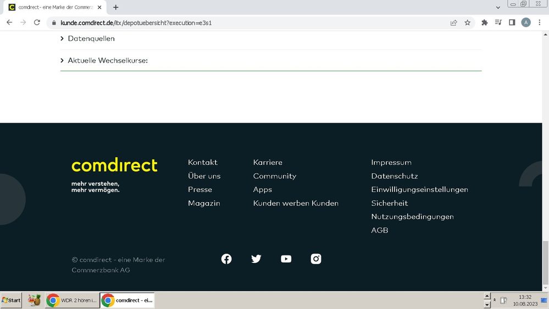This screenshot has height=309, width=549.
Task: Open the tab search dropdown arrow
Action: click(x=498, y=7)
